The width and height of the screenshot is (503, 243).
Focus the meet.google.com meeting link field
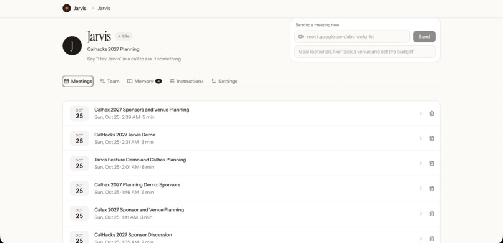pyautogui.click(x=352, y=37)
